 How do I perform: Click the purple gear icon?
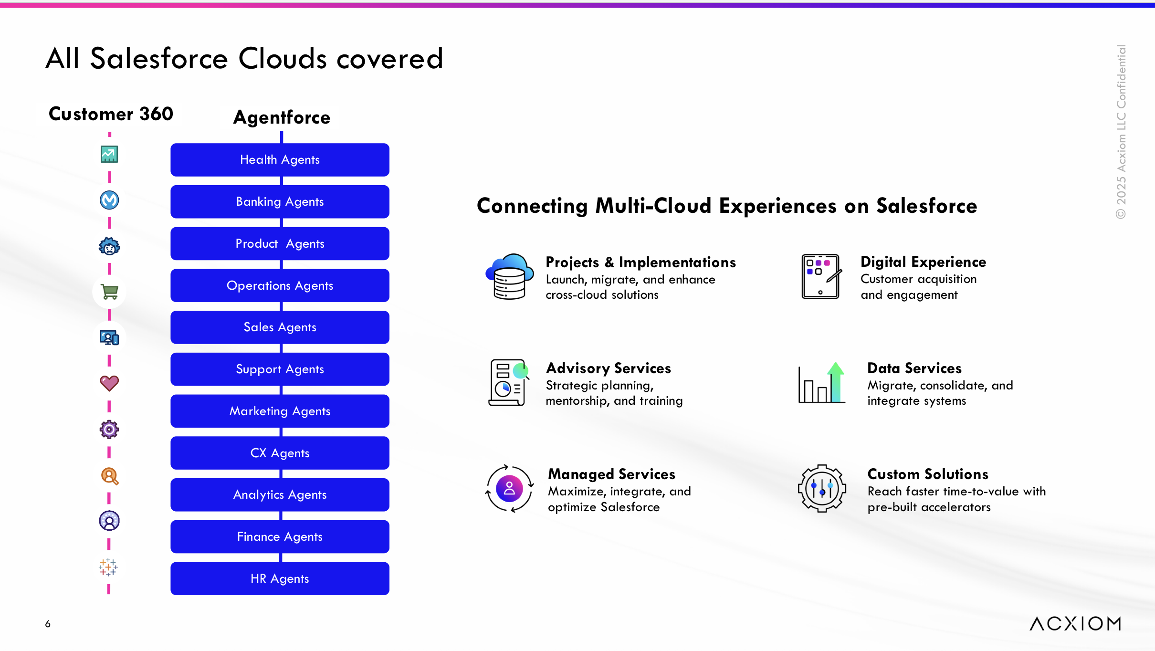(109, 429)
